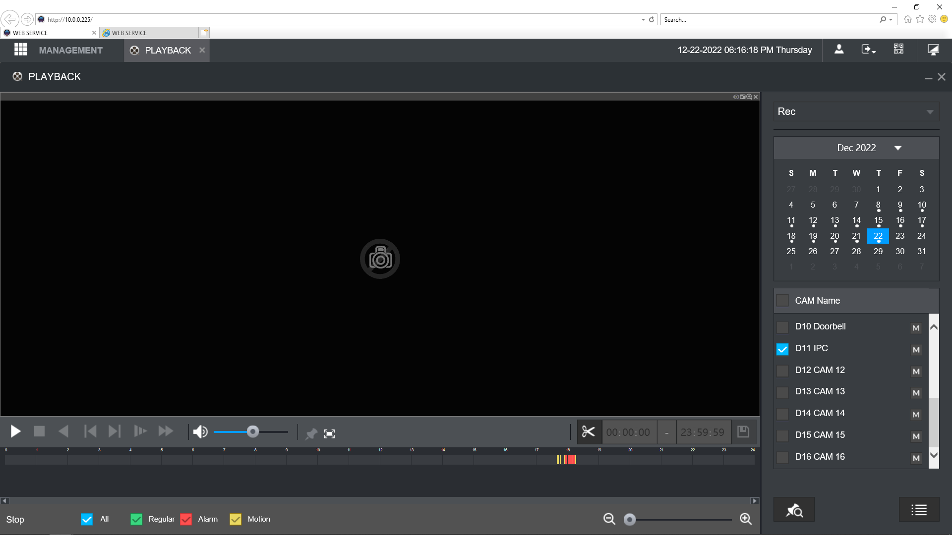The image size is (952, 535).
Task: Toggle the Alarm record type checkbox
Action: point(186,519)
